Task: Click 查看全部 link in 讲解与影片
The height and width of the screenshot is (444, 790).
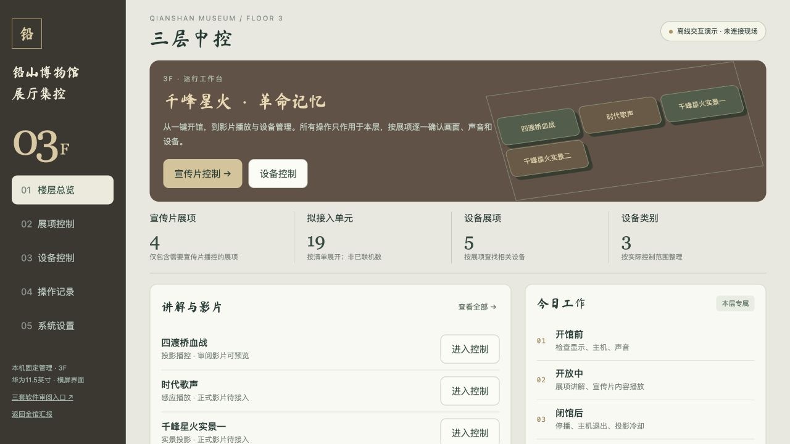Action: tap(477, 307)
